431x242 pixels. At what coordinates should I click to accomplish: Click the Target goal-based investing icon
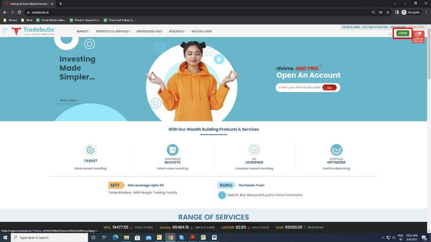point(91,150)
